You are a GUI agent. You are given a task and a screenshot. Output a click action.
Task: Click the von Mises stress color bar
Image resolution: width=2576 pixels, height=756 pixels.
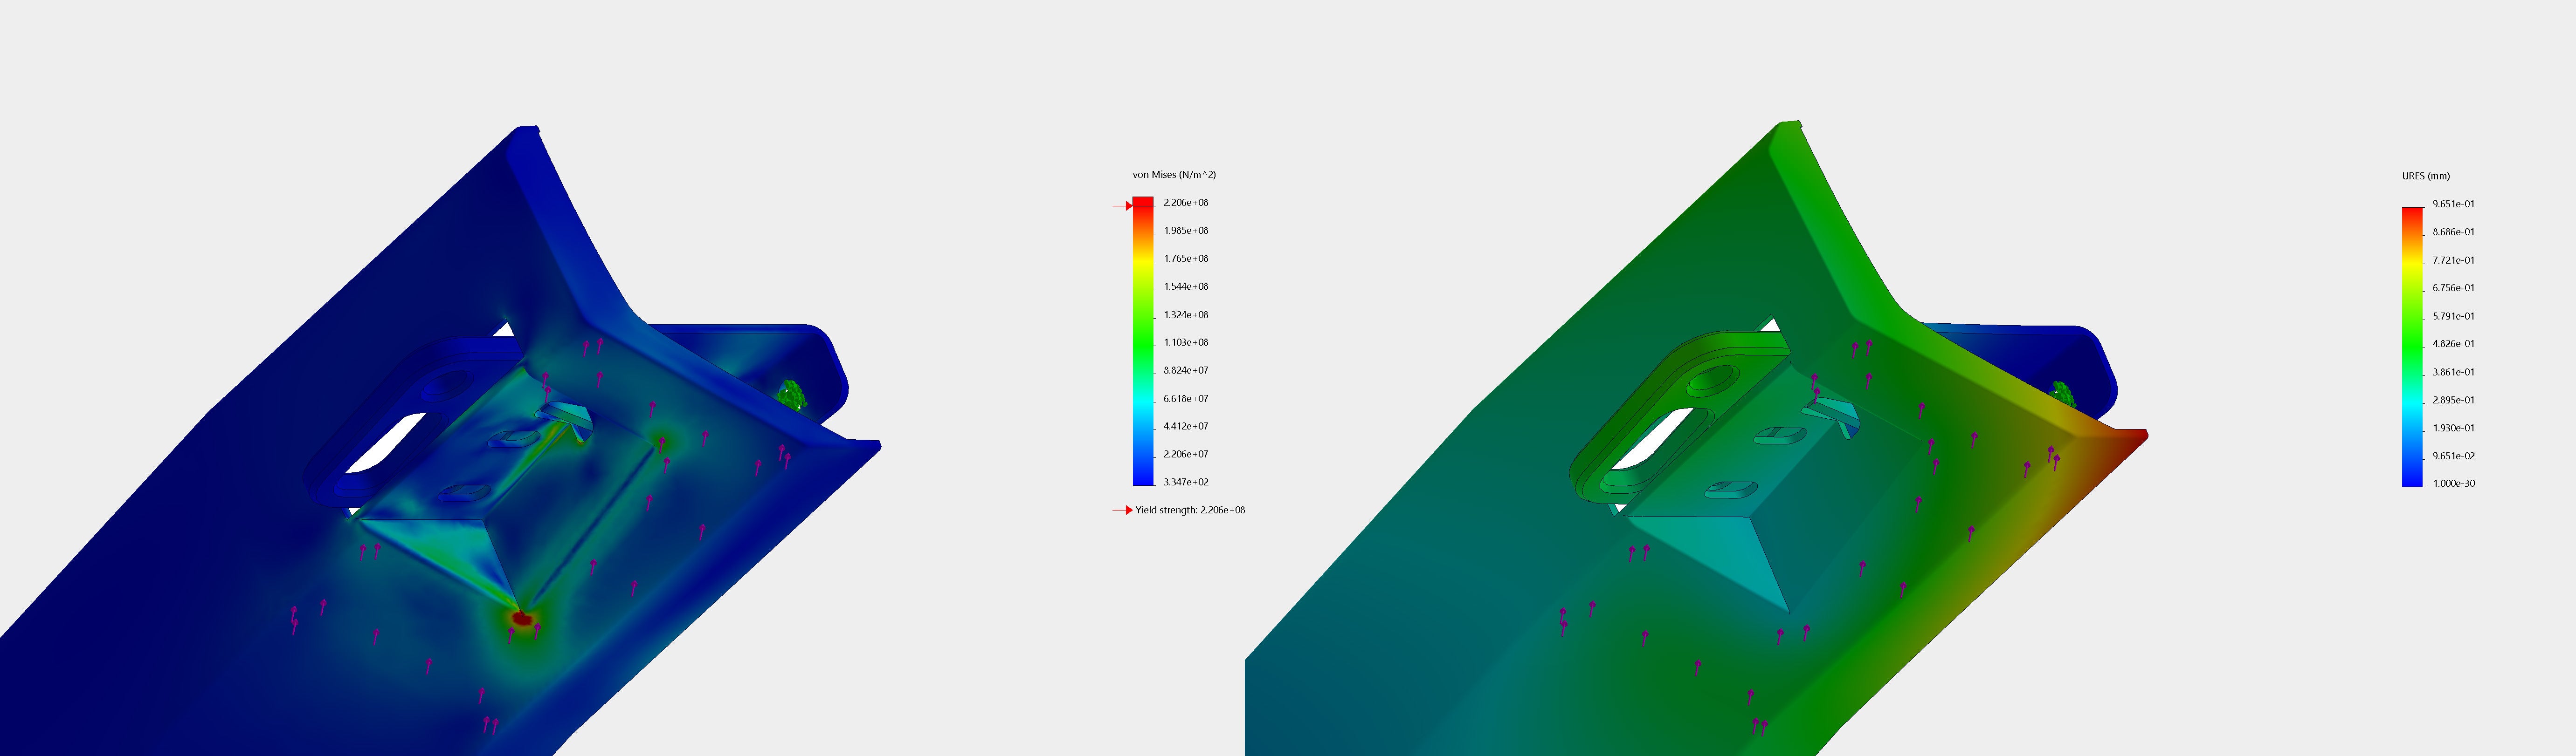point(1143,341)
